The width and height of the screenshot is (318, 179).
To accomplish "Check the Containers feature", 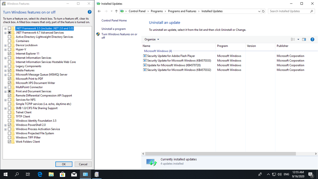I will (10, 41).
